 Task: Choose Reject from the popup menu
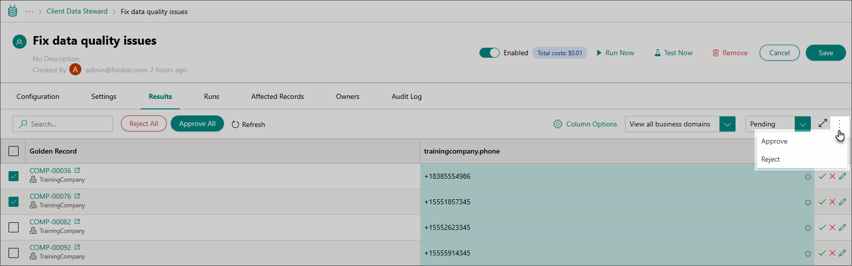click(771, 159)
